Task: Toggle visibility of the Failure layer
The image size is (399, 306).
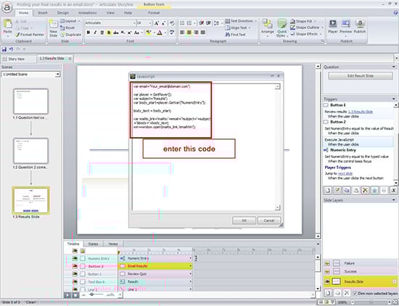Action: tap(327, 263)
